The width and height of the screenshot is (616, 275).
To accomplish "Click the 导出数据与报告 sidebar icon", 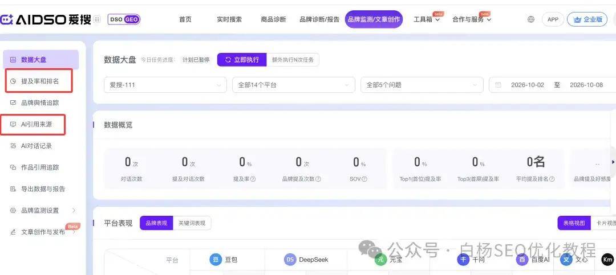I will tap(13, 189).
